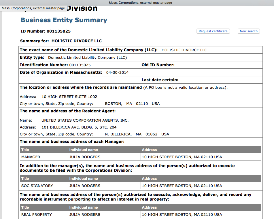Click the Old ID Number label
The width and height of the screenshot is (274, 219).
click(158, 65)
